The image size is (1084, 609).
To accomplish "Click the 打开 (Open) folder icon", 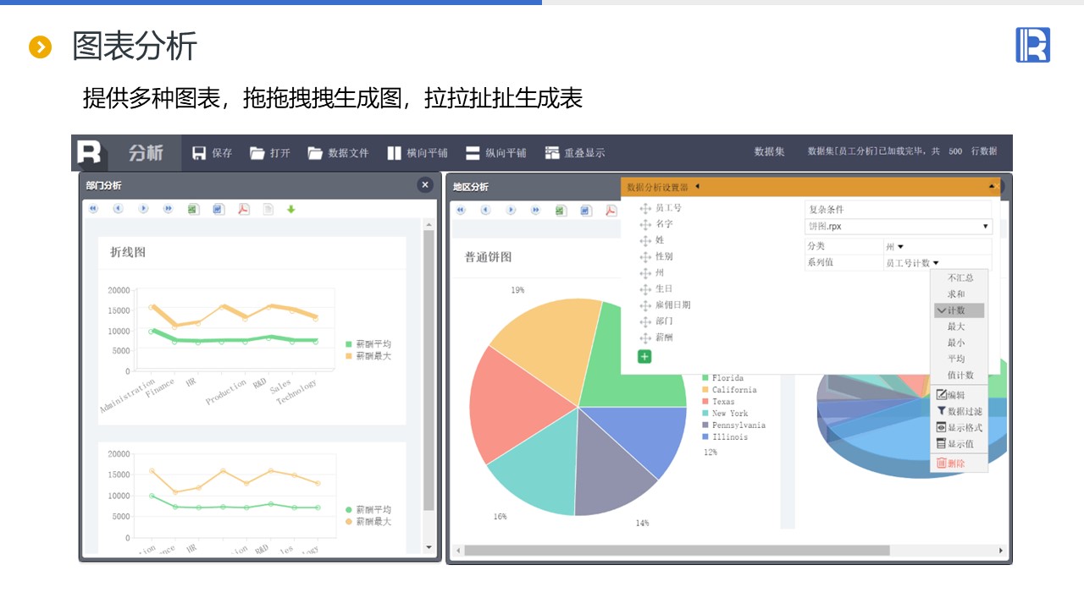I will coord(257,153).
